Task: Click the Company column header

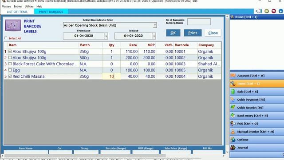Action: tap(209, 45)
